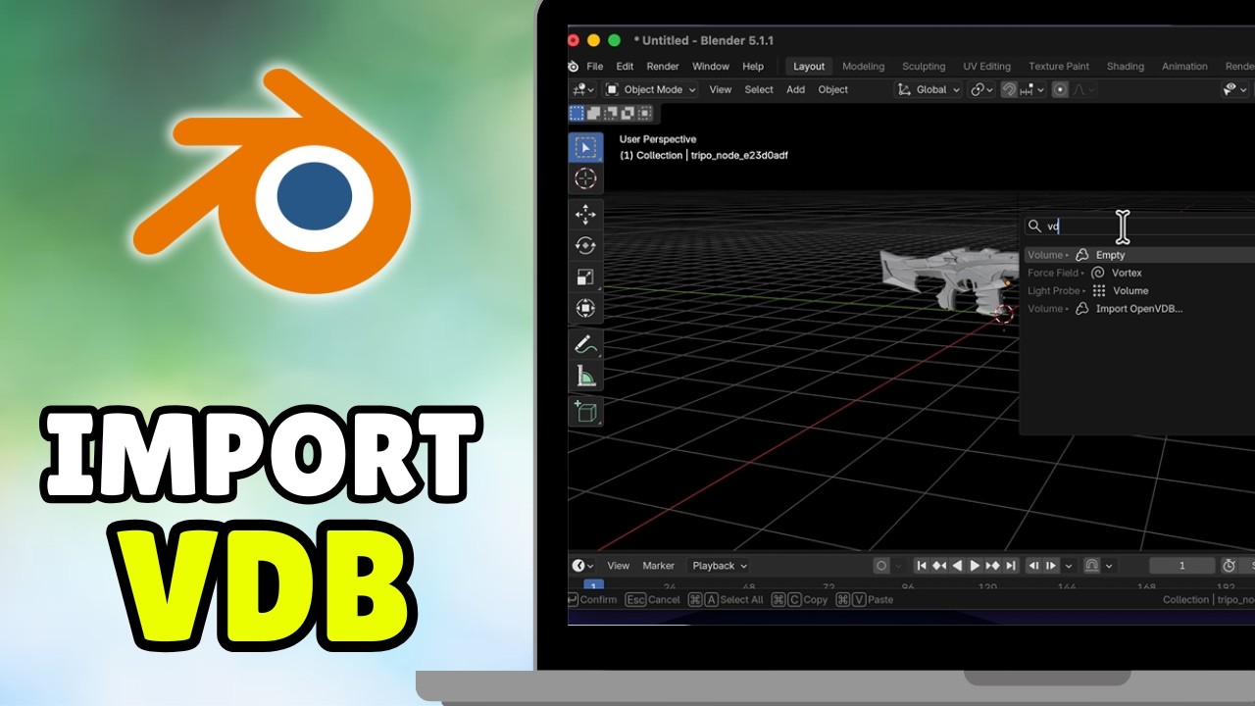Select the Annotate pencil tool
The image size is (1255, 706).
(x=585, y=344)
